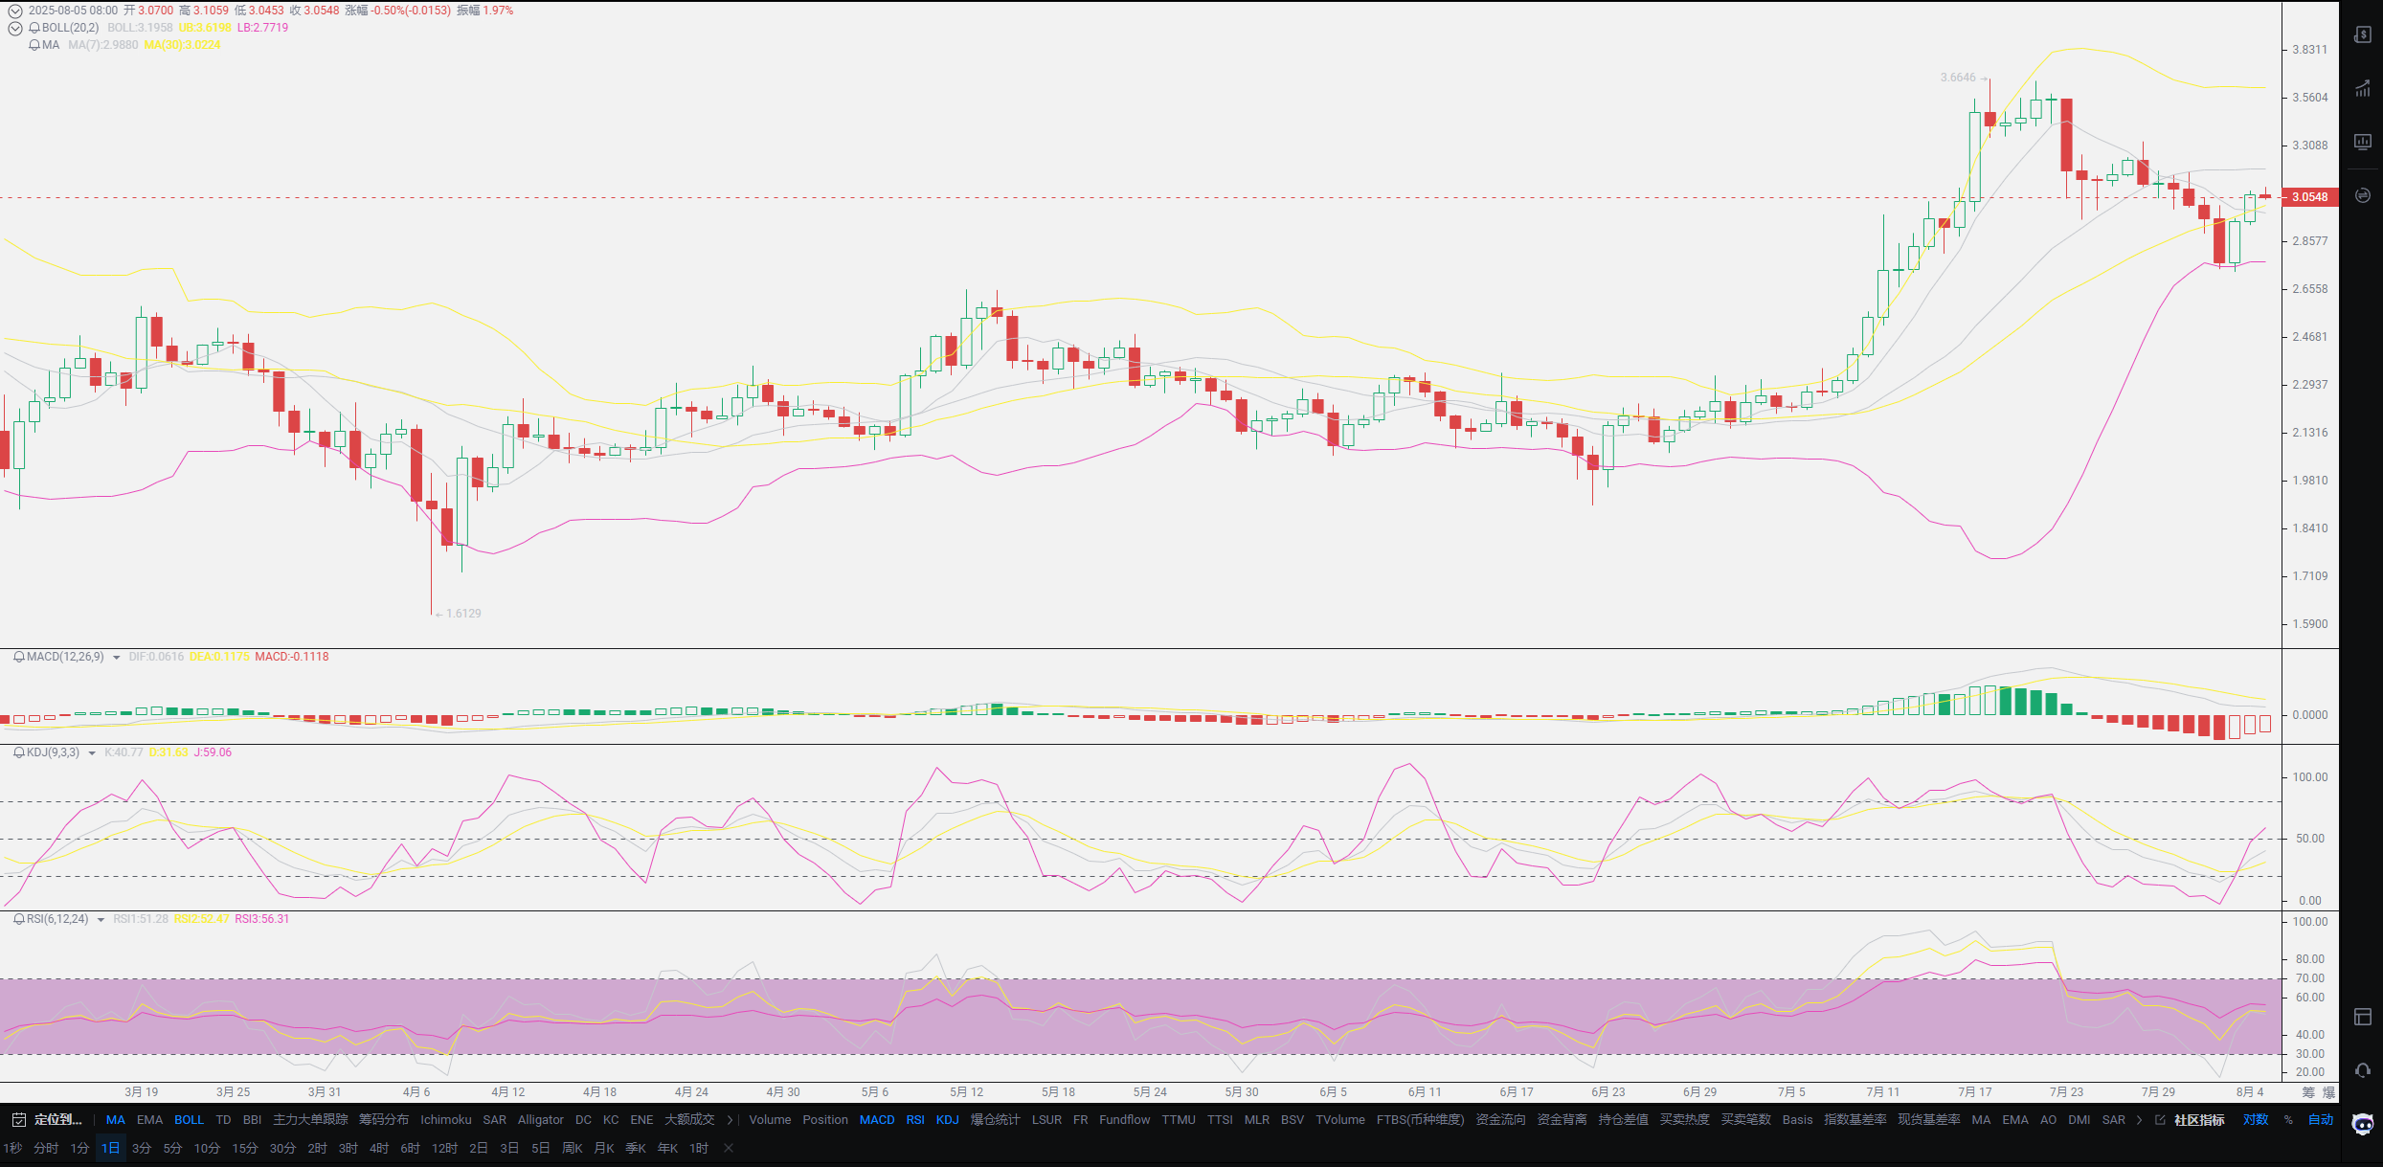This screenshot has width=2383, height=1167.
Task: Toggle the % percentage scale option
Action: point(2288,1120)
